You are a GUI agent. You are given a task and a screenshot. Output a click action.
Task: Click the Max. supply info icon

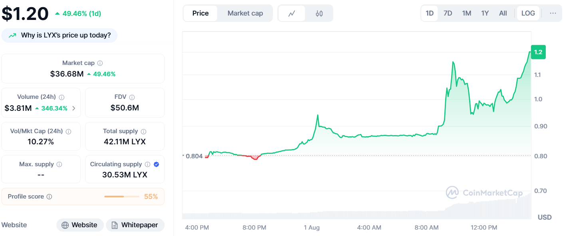(60, 164)
